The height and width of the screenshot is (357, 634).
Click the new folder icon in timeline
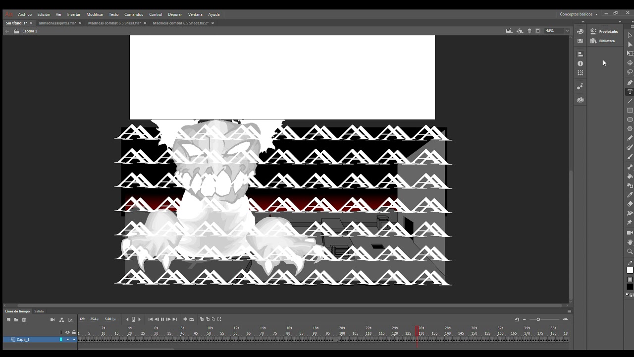coord(16,319)
